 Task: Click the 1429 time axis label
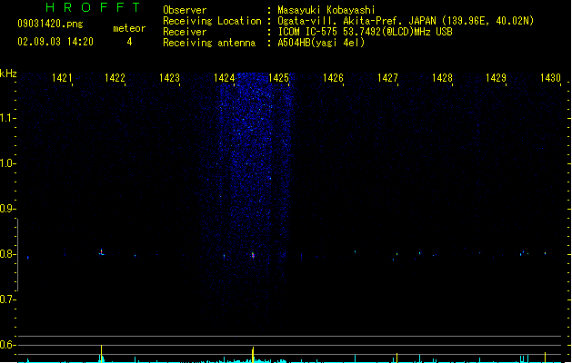[x=496, y=78]
